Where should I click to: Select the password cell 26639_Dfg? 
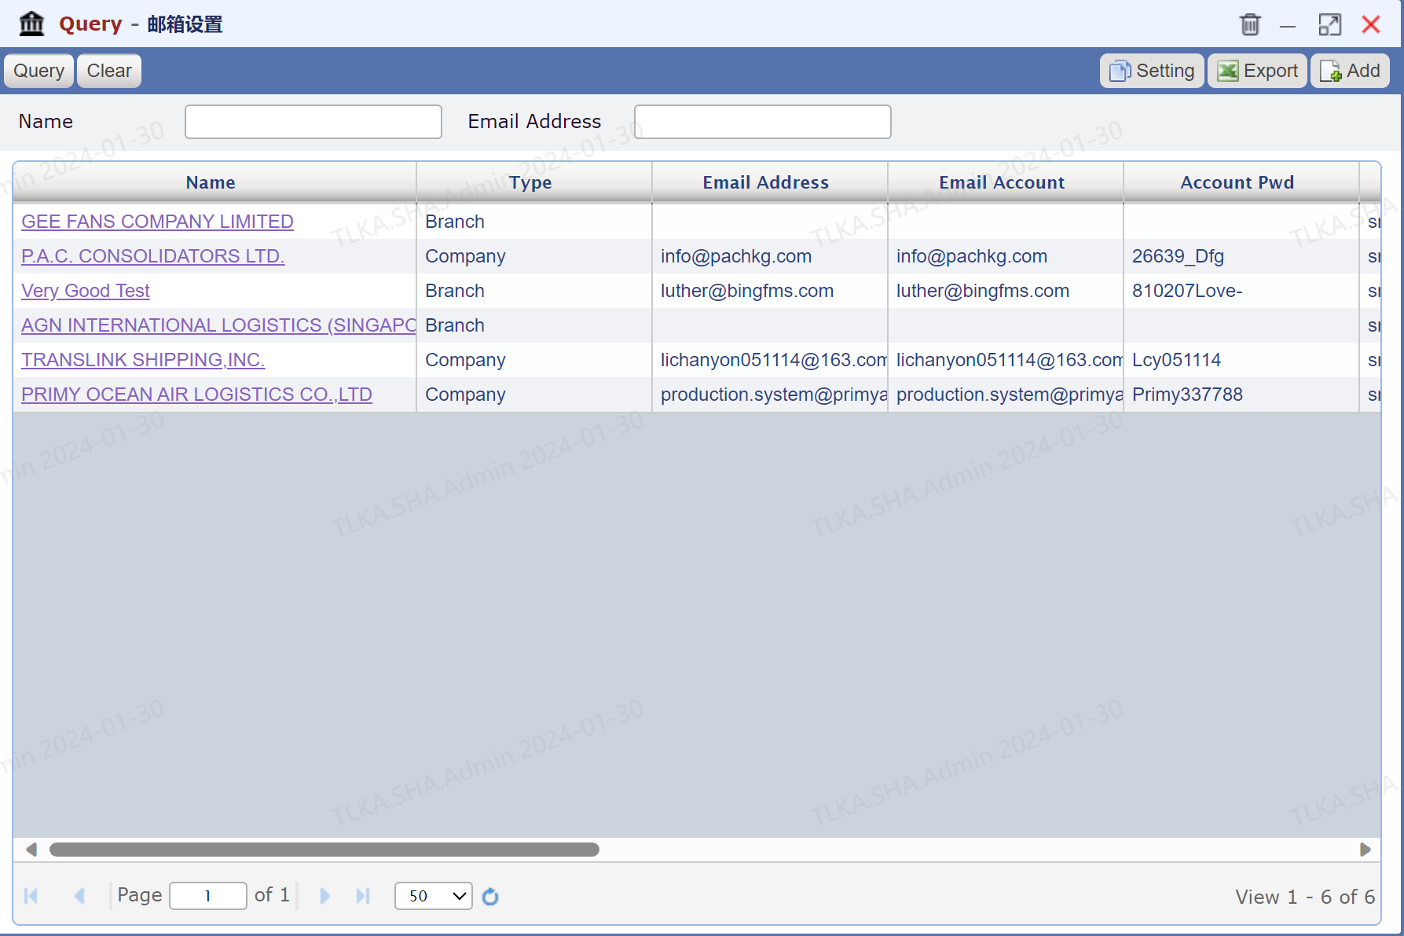coord(1241,256)
